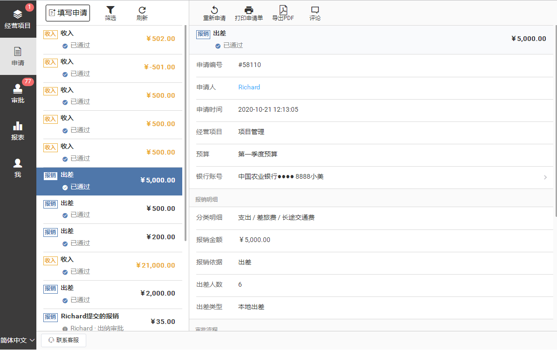Open 评论 comment icon
This screenshot has height=350, width=557.
(x=315, y=13)
